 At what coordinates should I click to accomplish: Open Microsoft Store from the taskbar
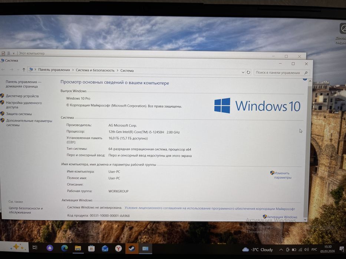click(91, 249)
